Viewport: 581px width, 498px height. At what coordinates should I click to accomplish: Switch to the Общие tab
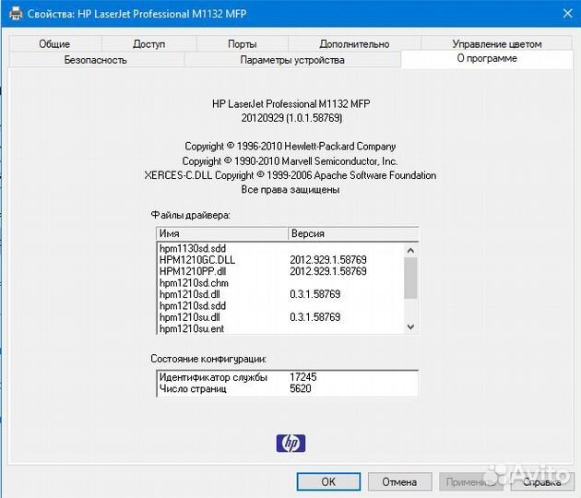tap(54, 43)
